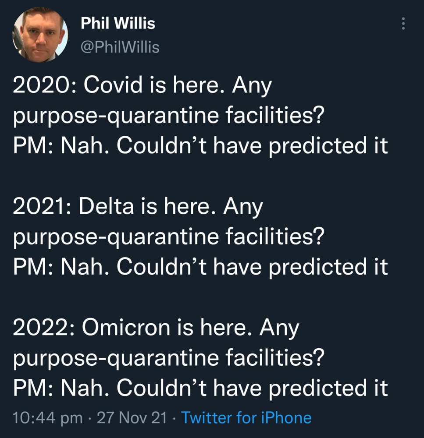Open the tweet's three-dot more options menu
Viewport: 424px width, 438px height.
[x=403, y=24]
